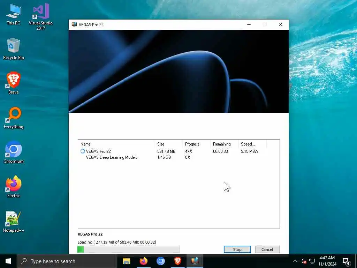Select the Chromium desktop shortcut

[14, 152]
